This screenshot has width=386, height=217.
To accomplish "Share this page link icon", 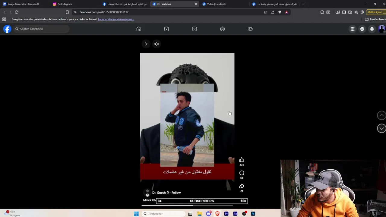I will (x=272, y=12).
